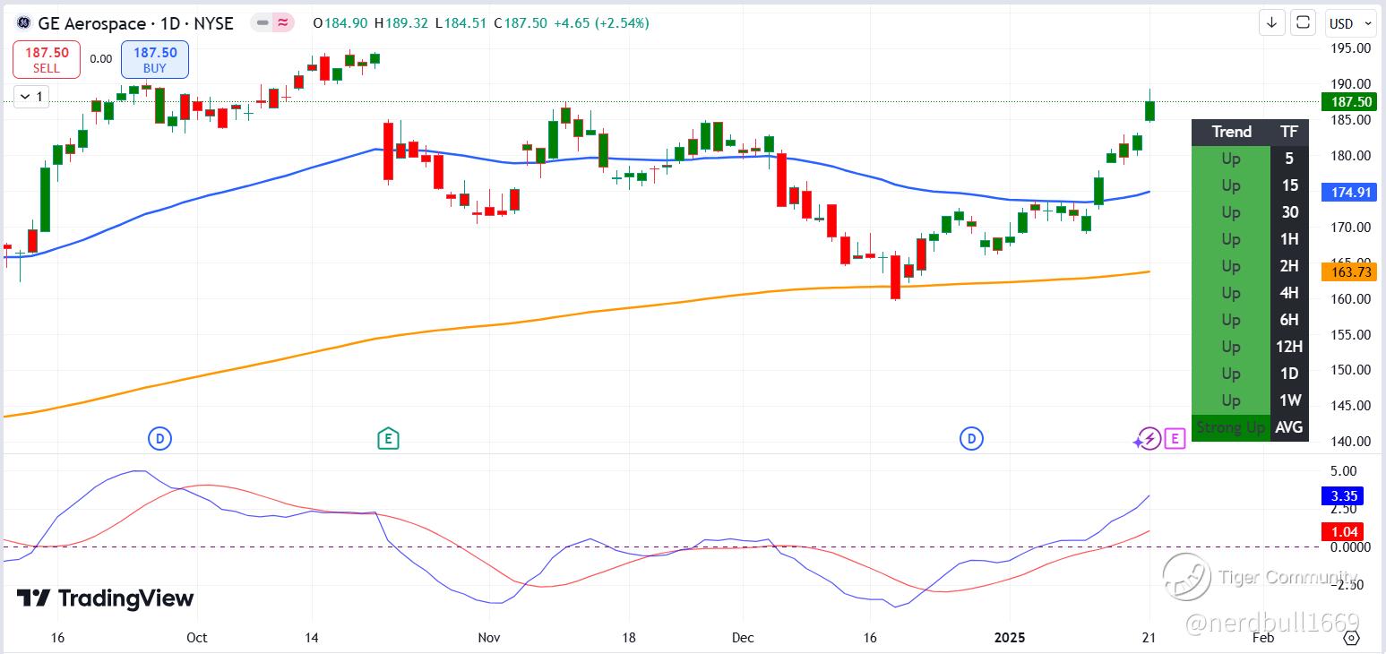Click the TradingView logo
The image size is (1386, 654).
click(x=105, y=598)
